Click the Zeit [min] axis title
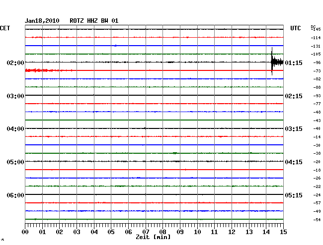Screen dimensions: 323x245 (x=153, y=237)
